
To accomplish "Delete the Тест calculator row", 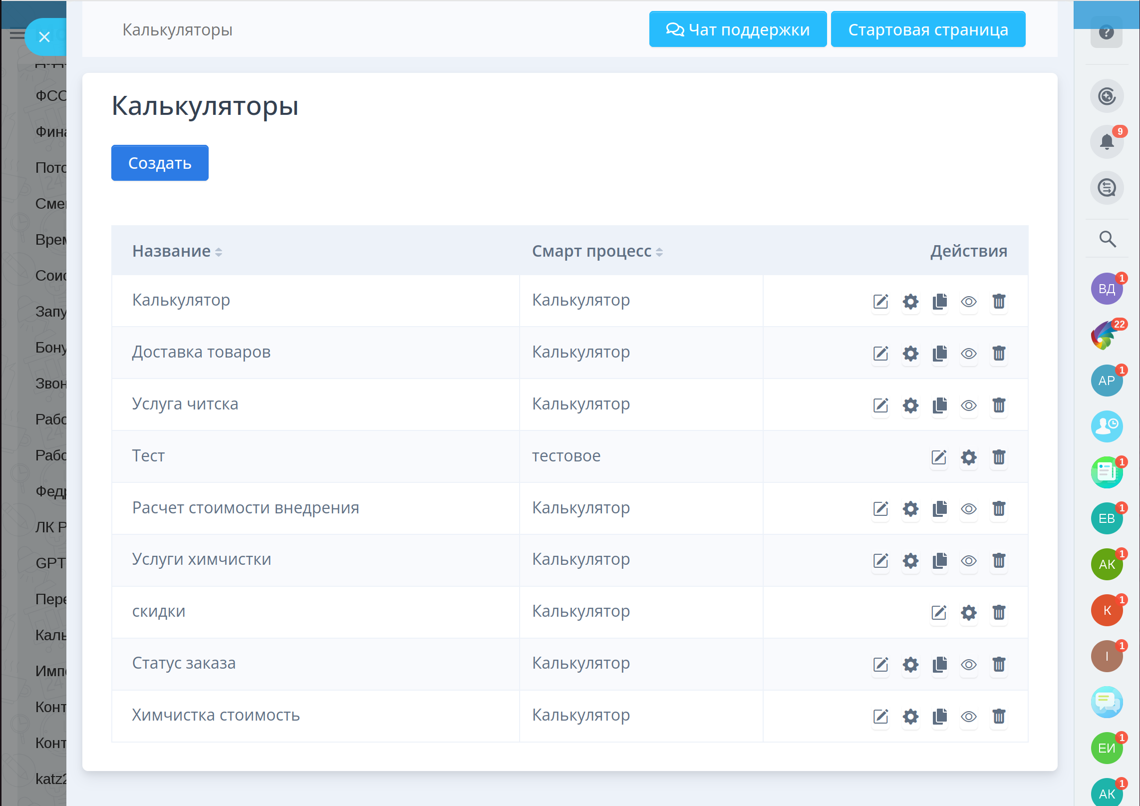I will (x=999, y=457).
